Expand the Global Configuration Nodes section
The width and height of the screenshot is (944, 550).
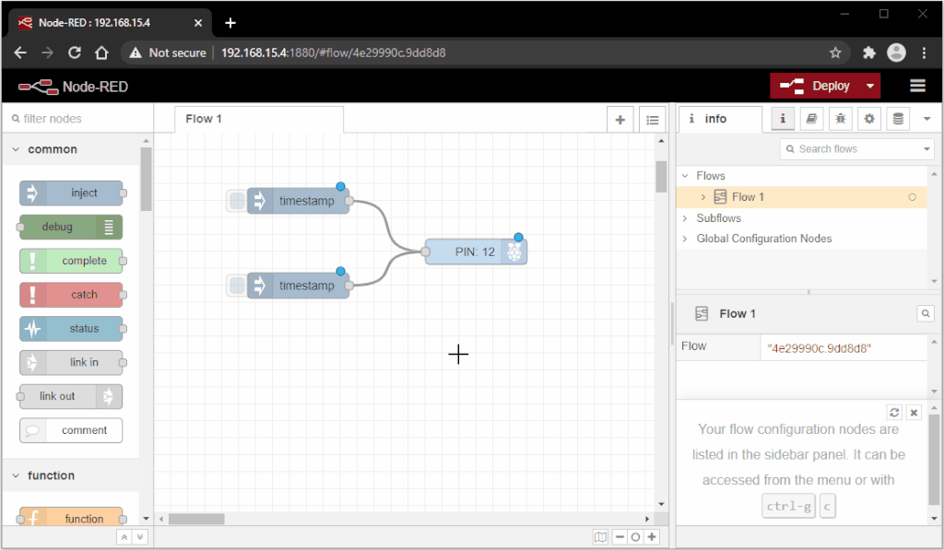click(x=685, y=239)
